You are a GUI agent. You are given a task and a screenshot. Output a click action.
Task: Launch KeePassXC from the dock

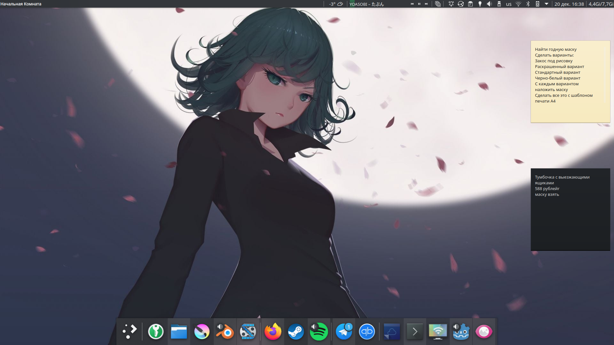click(x=156, y=332)
